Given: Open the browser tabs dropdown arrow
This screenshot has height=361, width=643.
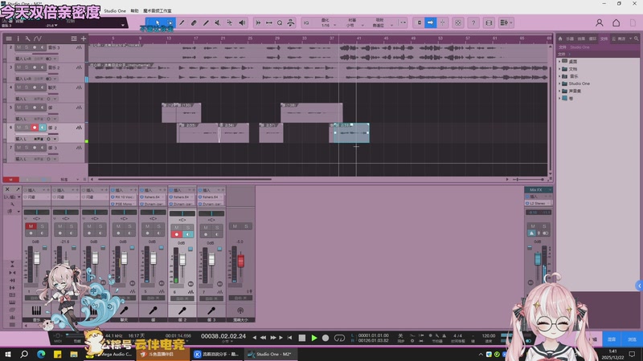Looking at the screenshot, I should [630, 39].
